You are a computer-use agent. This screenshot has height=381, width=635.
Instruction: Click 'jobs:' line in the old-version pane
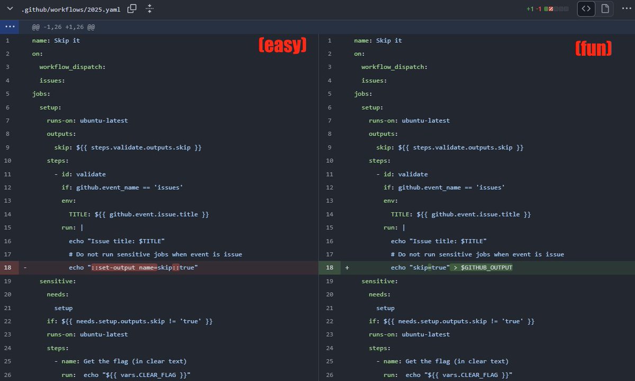coord(41,94)
